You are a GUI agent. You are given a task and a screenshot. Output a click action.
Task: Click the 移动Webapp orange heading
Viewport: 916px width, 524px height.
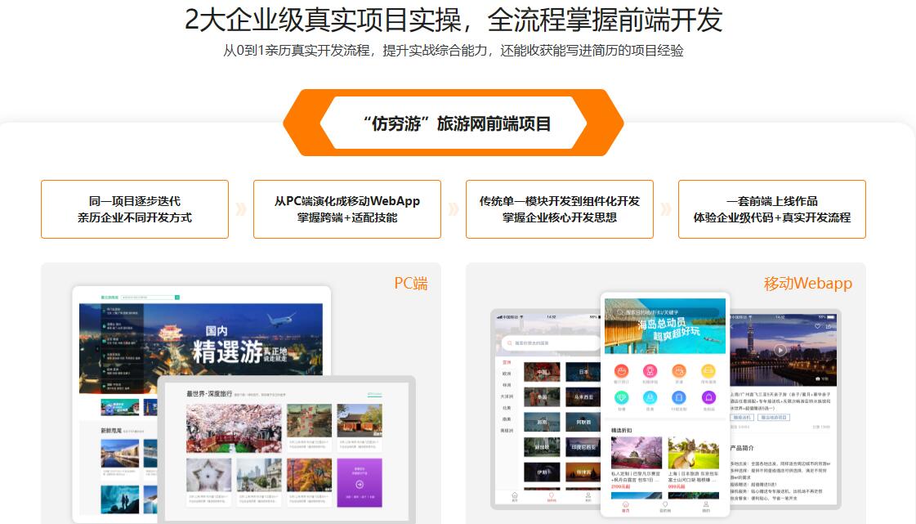(x=807, y=284)
